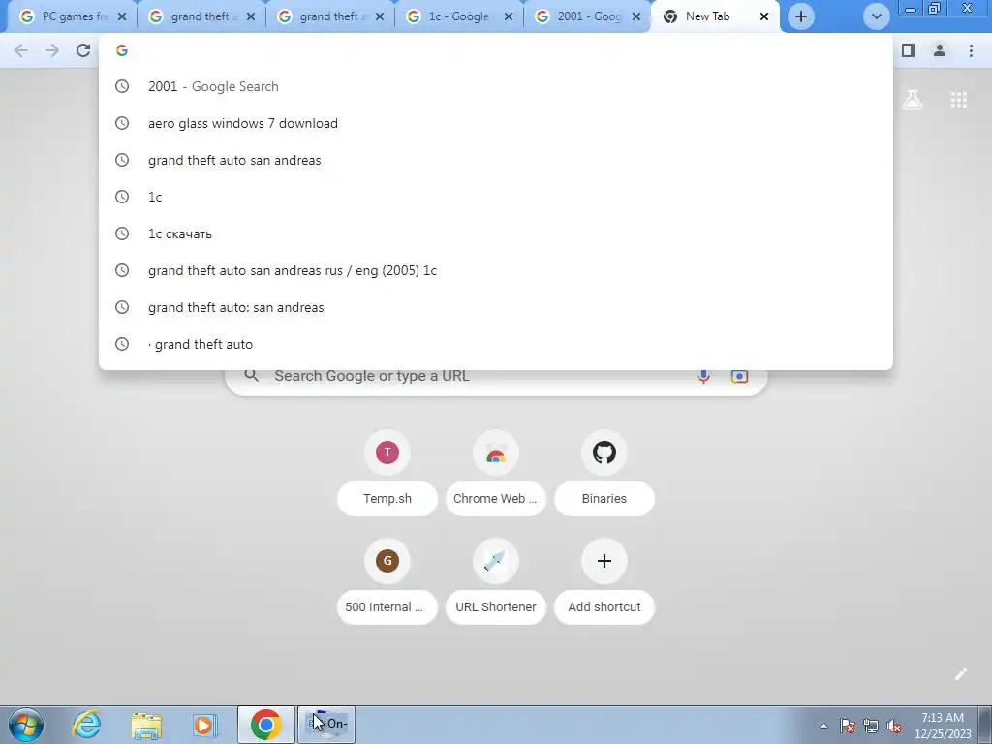The width and height of the screenshot is (992, 744).
Task: Close the 2001 - Google tab
Action: point(637,16)
